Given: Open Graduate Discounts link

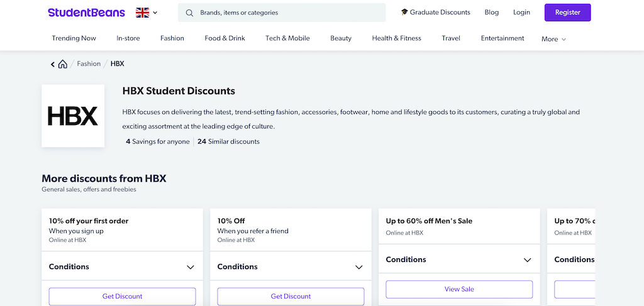Looking at the screenshot, I should [435, 13].
